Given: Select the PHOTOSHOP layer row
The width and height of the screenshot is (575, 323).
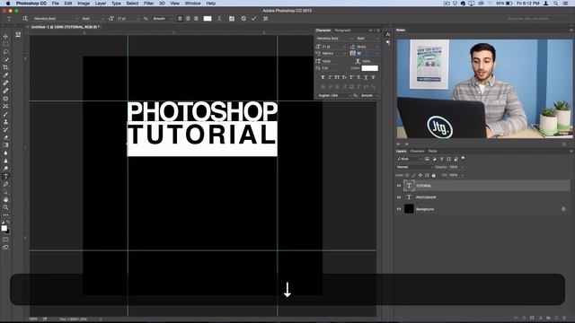Looking at the screenshot, I should coord(482,197).
